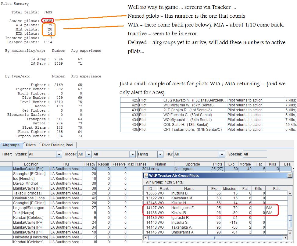Click the pilot list scroll down arrow
The height and width of the screenshot is (246, 297).
point(290,233)
